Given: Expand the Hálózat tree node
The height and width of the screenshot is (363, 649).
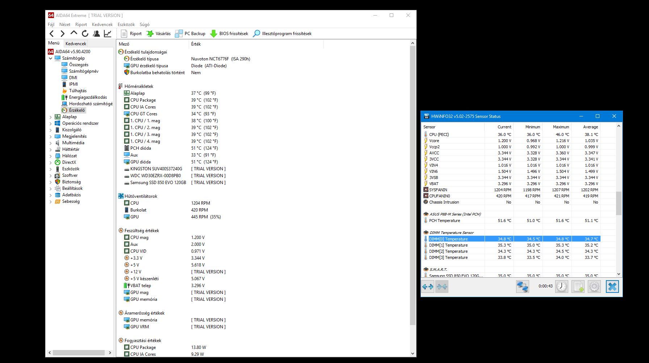Looking at the screenshot, I should (x=50, y=156).
